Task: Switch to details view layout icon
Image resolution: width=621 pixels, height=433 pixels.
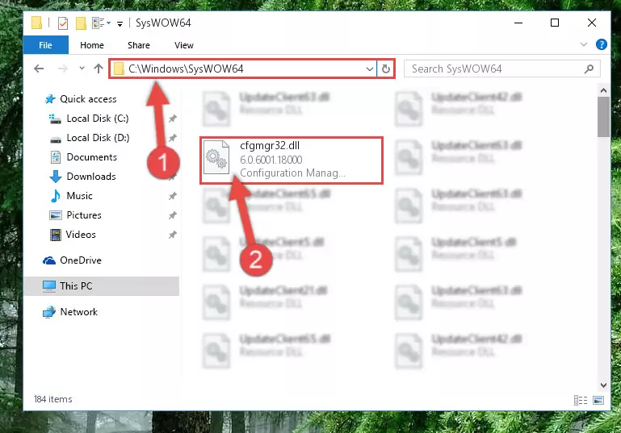Action: 581,400
